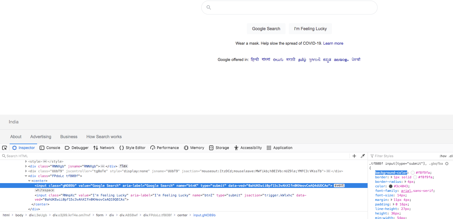This screenshot has width=453, height=219.
Task: Select the element picker tool
Action: [x=5, y=148]
